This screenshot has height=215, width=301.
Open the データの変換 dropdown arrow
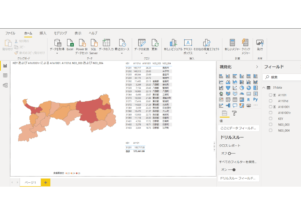142,53
